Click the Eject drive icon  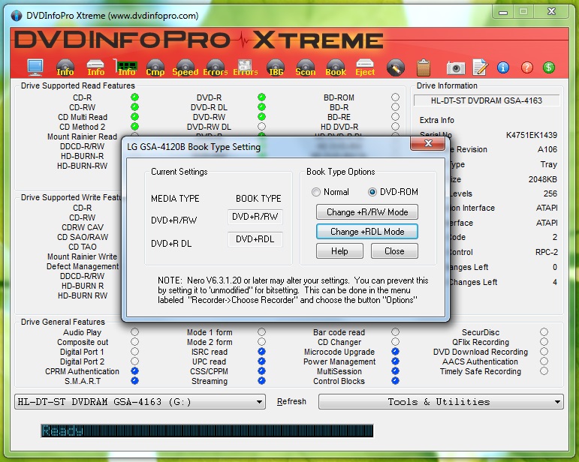(365, 67)
